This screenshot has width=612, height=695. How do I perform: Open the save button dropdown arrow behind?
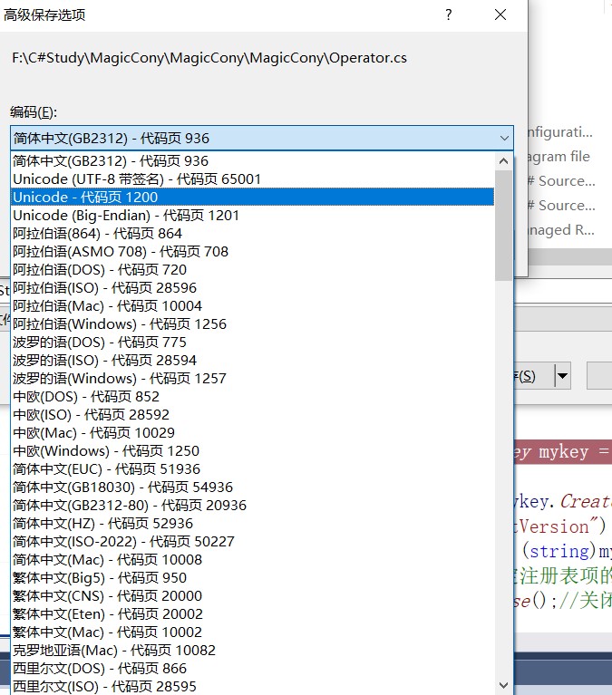[562, 376]
